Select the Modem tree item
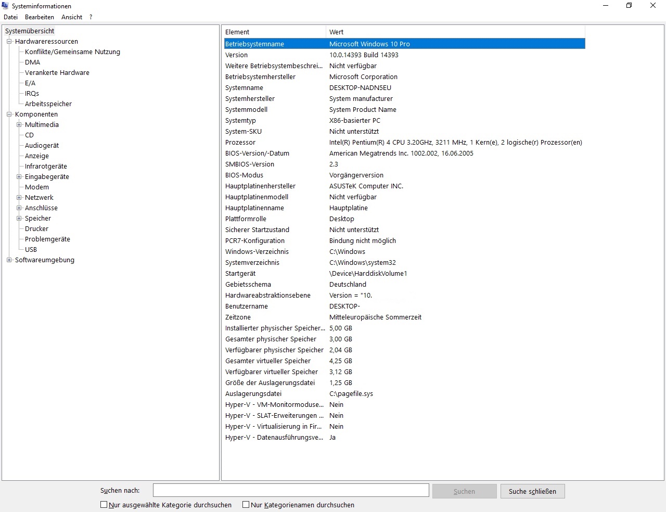This screenshot has width=666, height=512. (x=37, y=187)
